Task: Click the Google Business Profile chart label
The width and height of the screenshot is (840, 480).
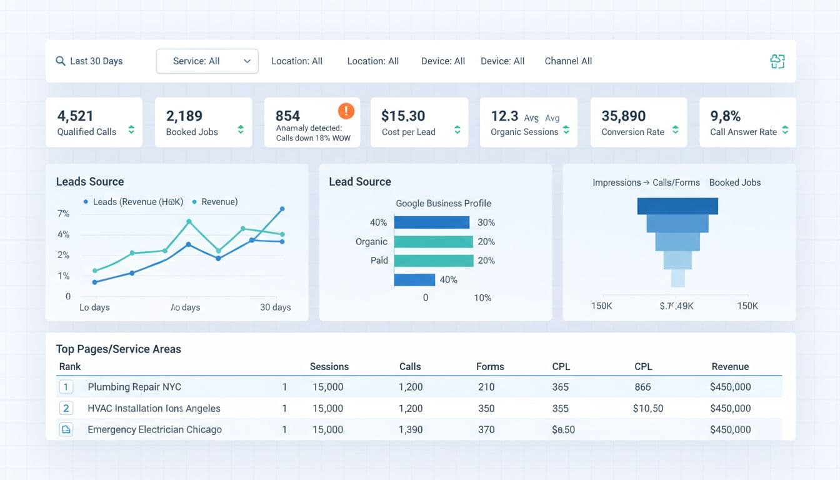Action: coord(444,203)
